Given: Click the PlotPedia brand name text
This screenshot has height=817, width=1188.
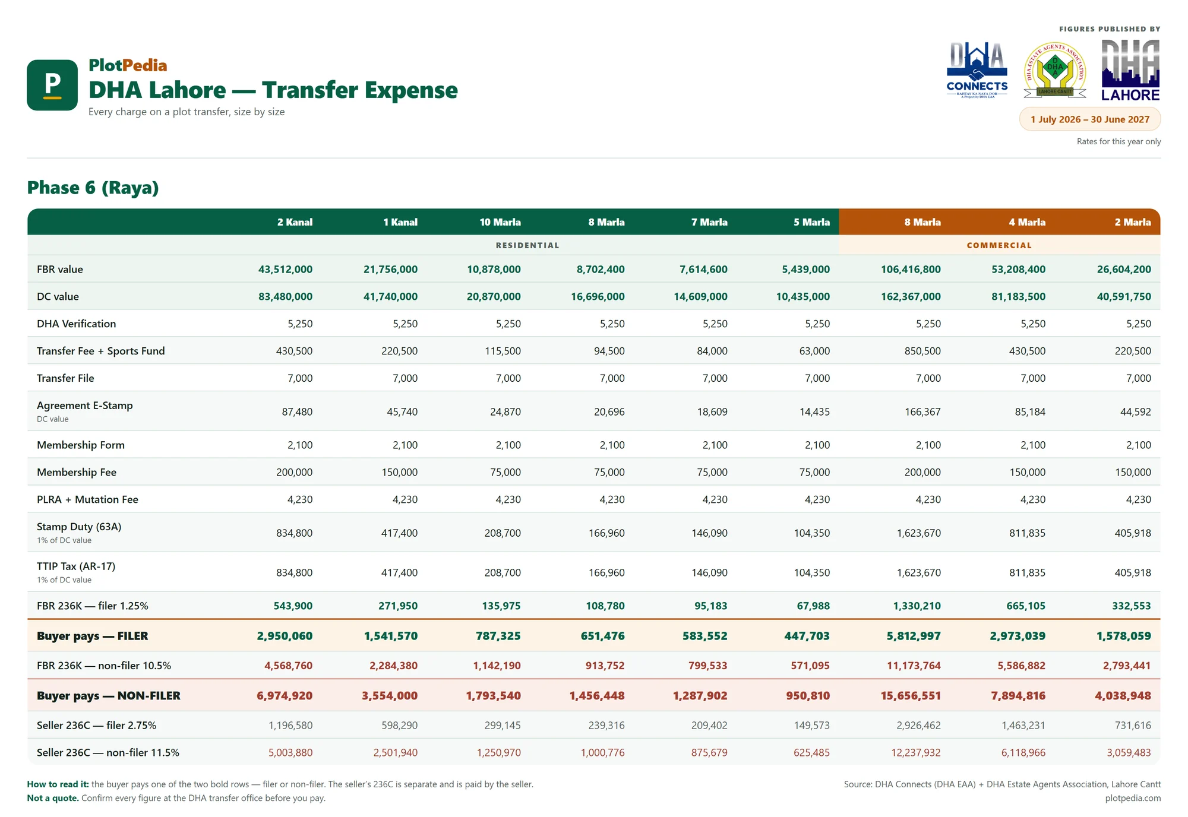Looking at the screenshot, I should pos(128,65).
